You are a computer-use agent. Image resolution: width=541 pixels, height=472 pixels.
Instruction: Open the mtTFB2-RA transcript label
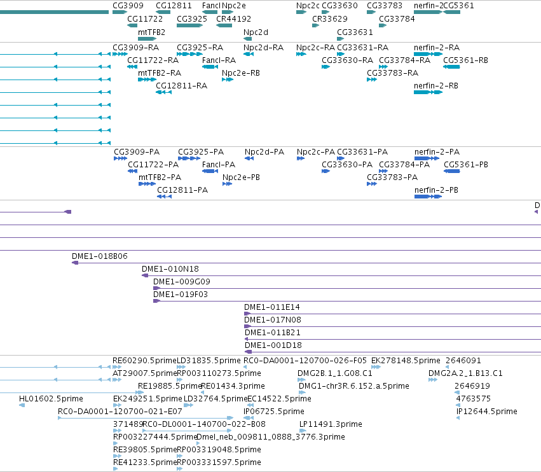point(160,73)
